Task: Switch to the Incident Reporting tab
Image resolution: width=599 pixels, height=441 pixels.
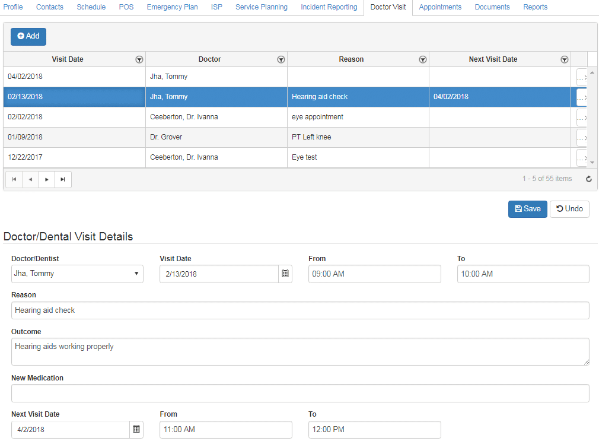Action: pyautogui.click(x=329, y=7)
